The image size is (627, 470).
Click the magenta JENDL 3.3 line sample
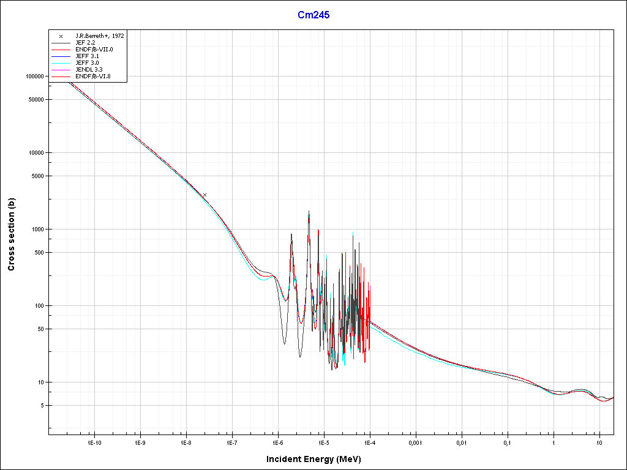pyautogui.click(x=61, y=70)
